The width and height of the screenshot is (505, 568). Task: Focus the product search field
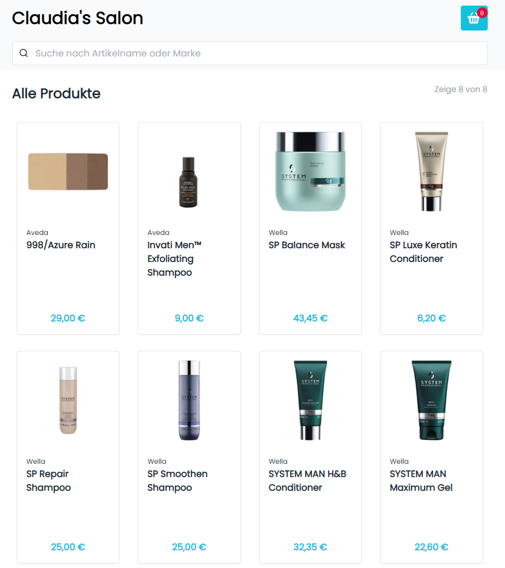point(250,53)
